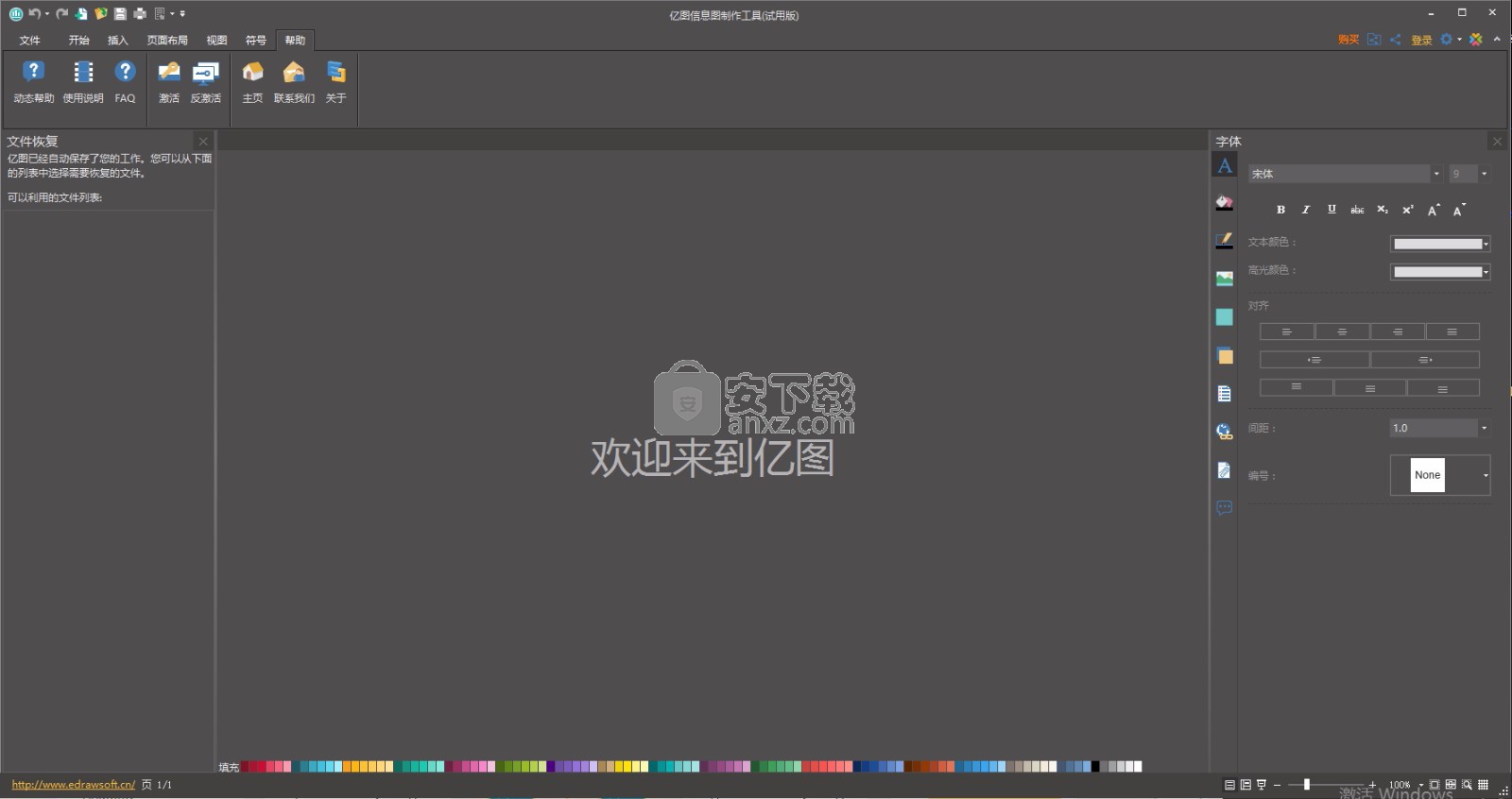Click the open file folder icon
Image resolution: width=1512 pixels, height=799 pixels.
101,13
